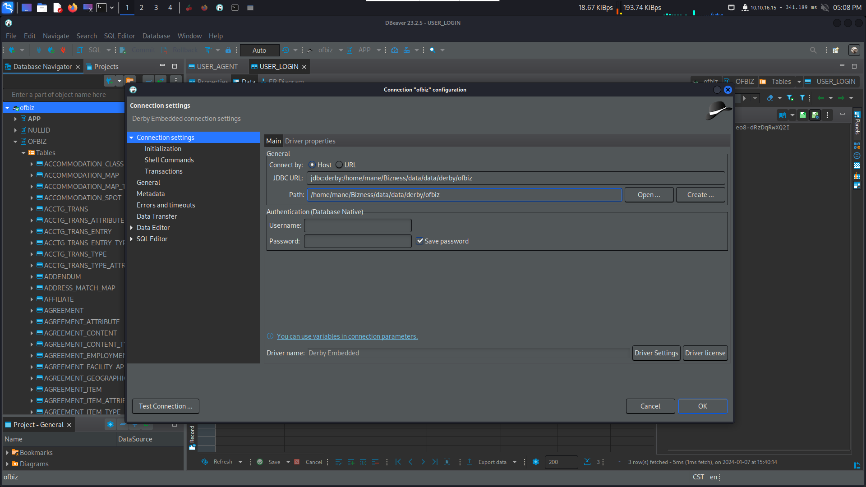Image resolution: width=866 pixels, height=487 pixels.
Task: Switch to workspace 2 in OS panel
Action: pyautogui.click(x=142, y=8)
